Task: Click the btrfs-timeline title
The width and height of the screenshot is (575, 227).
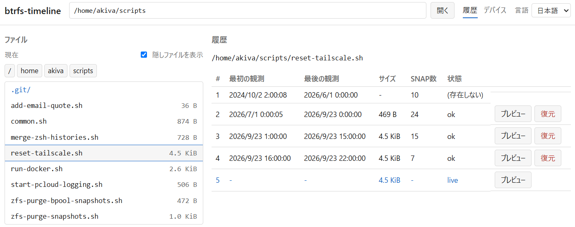Action: pos(33,11)
